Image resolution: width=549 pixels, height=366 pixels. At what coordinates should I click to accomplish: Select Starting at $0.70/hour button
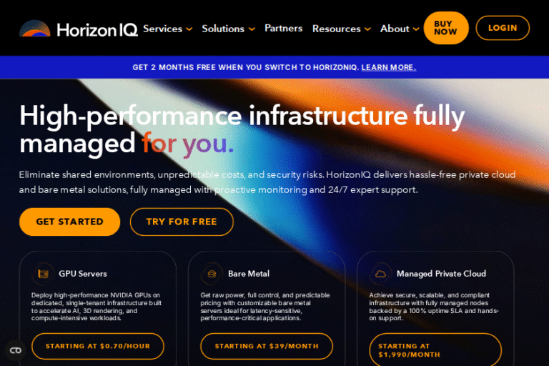[x=98, y=346]
